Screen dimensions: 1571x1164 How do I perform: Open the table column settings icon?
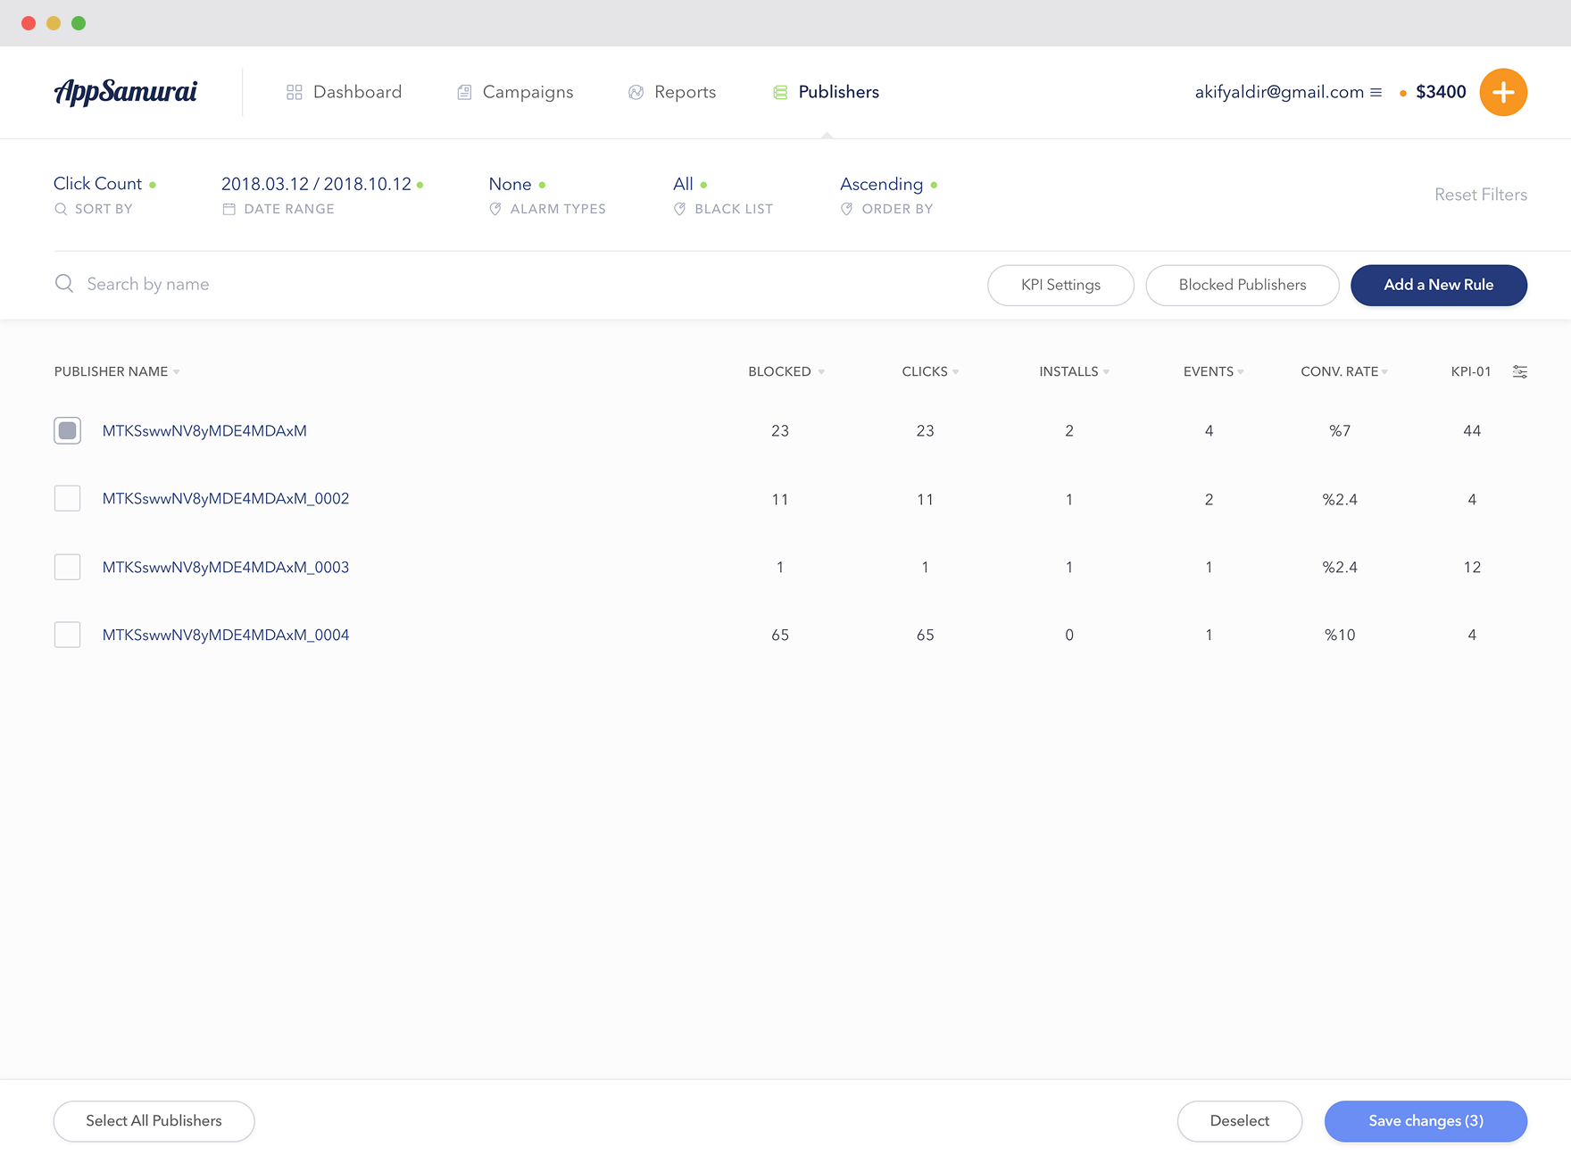(x=1519, y=371)
